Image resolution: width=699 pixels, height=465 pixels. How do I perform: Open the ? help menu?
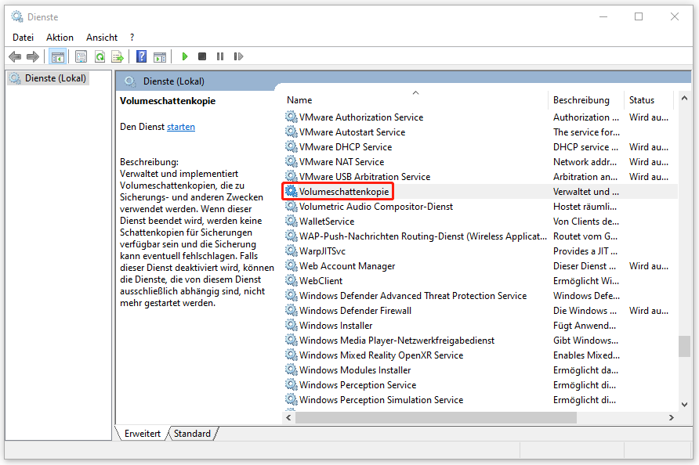(132, 38)
